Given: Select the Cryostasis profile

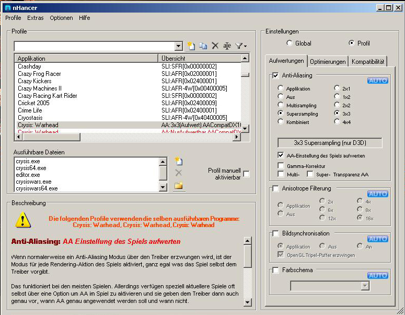Looking at the screenshot, I should click(x=129, y=118).
